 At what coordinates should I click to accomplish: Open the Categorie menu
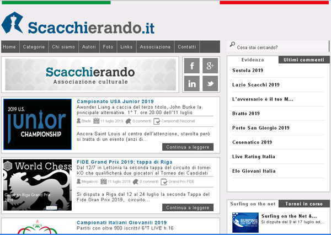coord(34,47)
